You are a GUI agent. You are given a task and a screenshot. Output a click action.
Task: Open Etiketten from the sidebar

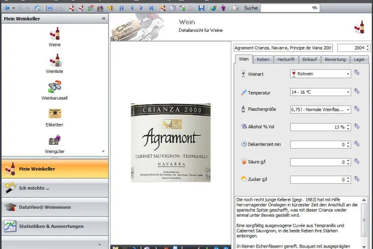point(54,117)
